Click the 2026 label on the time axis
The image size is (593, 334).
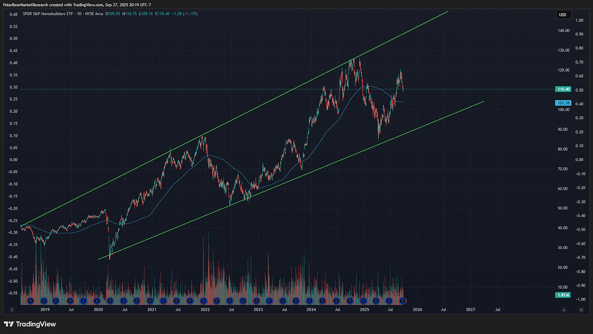[417, 310]
